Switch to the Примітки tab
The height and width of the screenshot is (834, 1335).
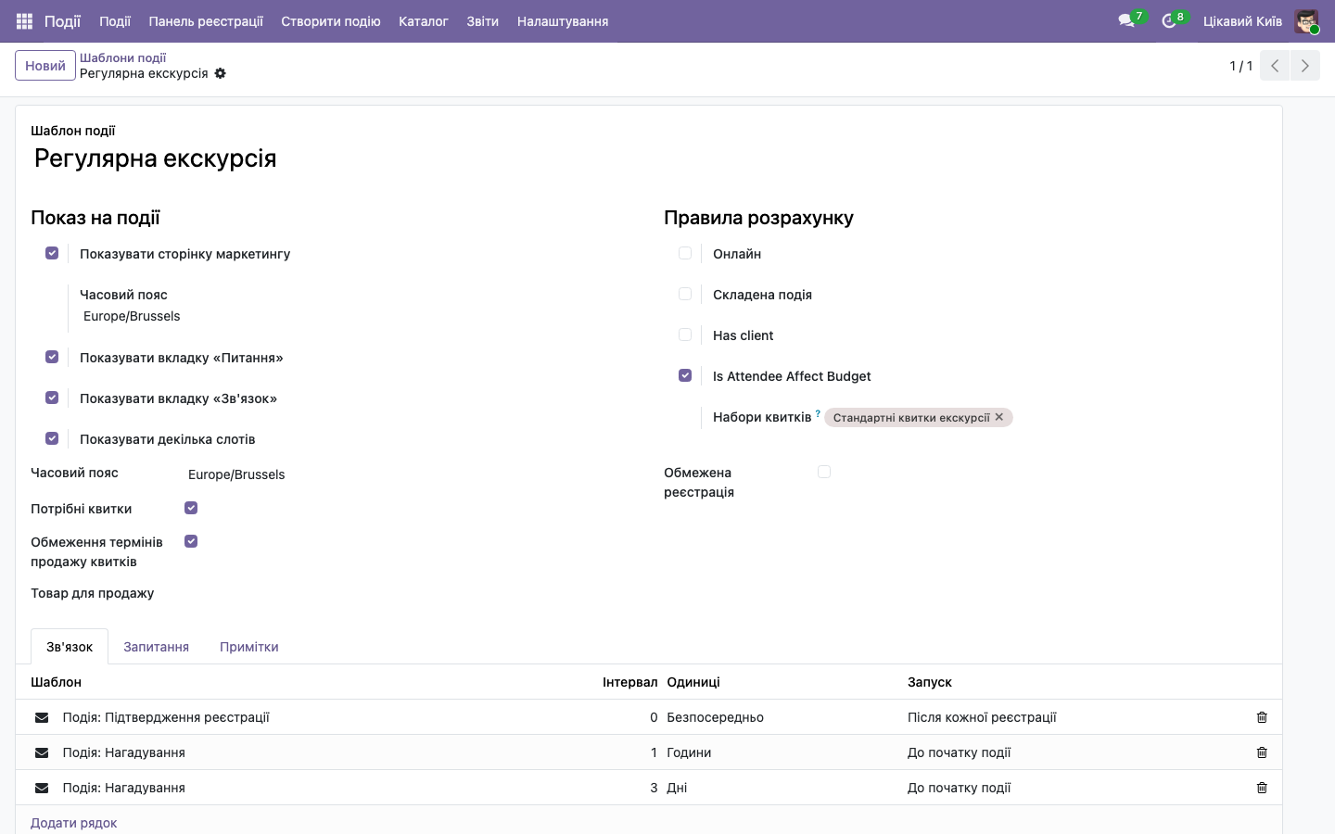(249, 647)
